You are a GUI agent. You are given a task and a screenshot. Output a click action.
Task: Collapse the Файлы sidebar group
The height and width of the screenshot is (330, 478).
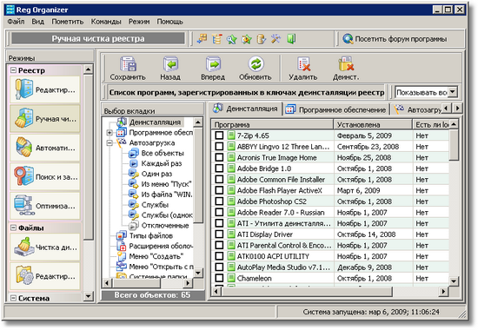pos(13,228)
